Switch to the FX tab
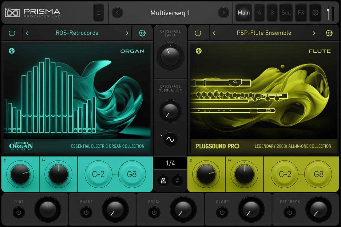Viewport: 341px width, 227px height. (301, 12)
